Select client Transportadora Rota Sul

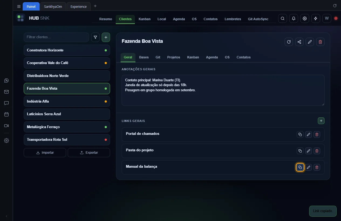click(67, 140)
